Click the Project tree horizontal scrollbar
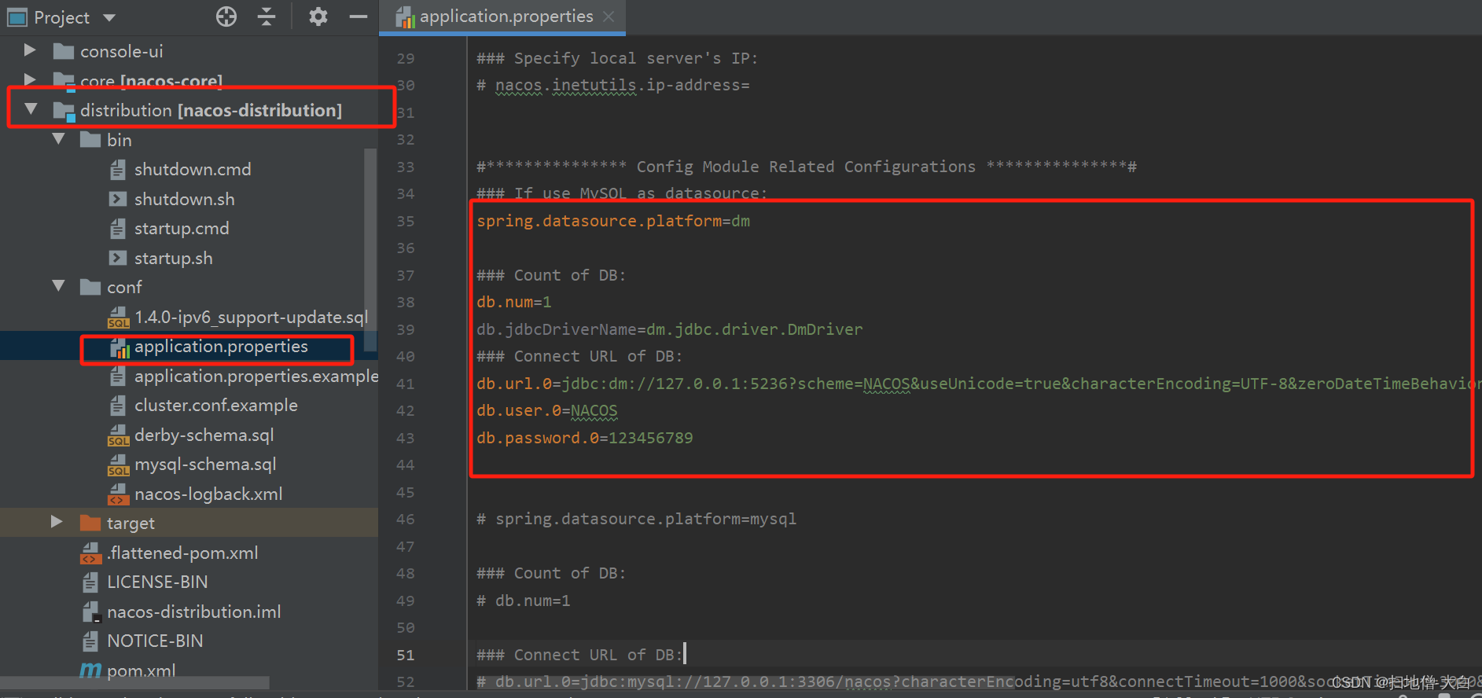Image resolution: width=1482 pixels, height=698 pixels. pos(134,682)
